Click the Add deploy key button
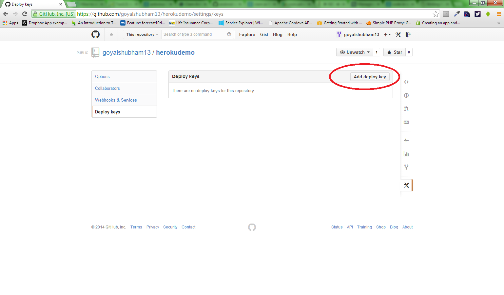Viewport: 504px width, 295px height. (370, 77)
